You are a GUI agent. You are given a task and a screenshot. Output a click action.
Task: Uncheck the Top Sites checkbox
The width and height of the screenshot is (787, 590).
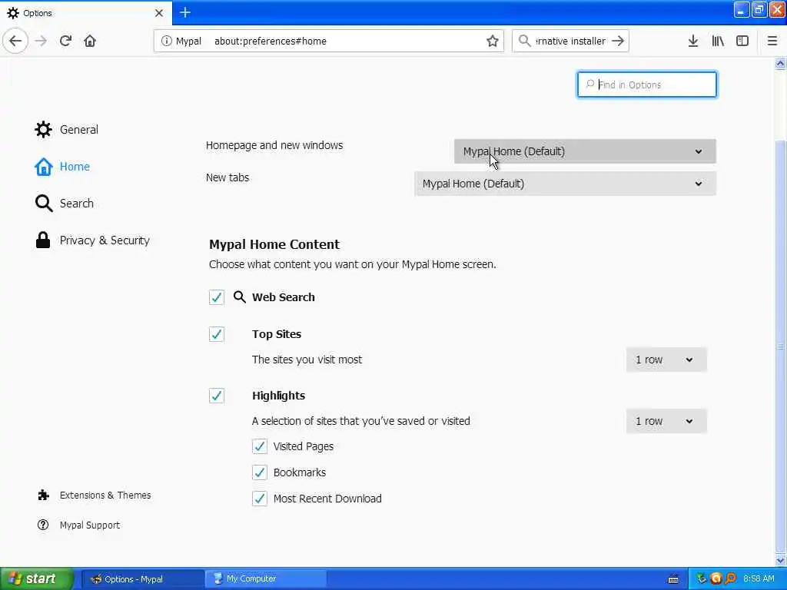click(216, 334)
